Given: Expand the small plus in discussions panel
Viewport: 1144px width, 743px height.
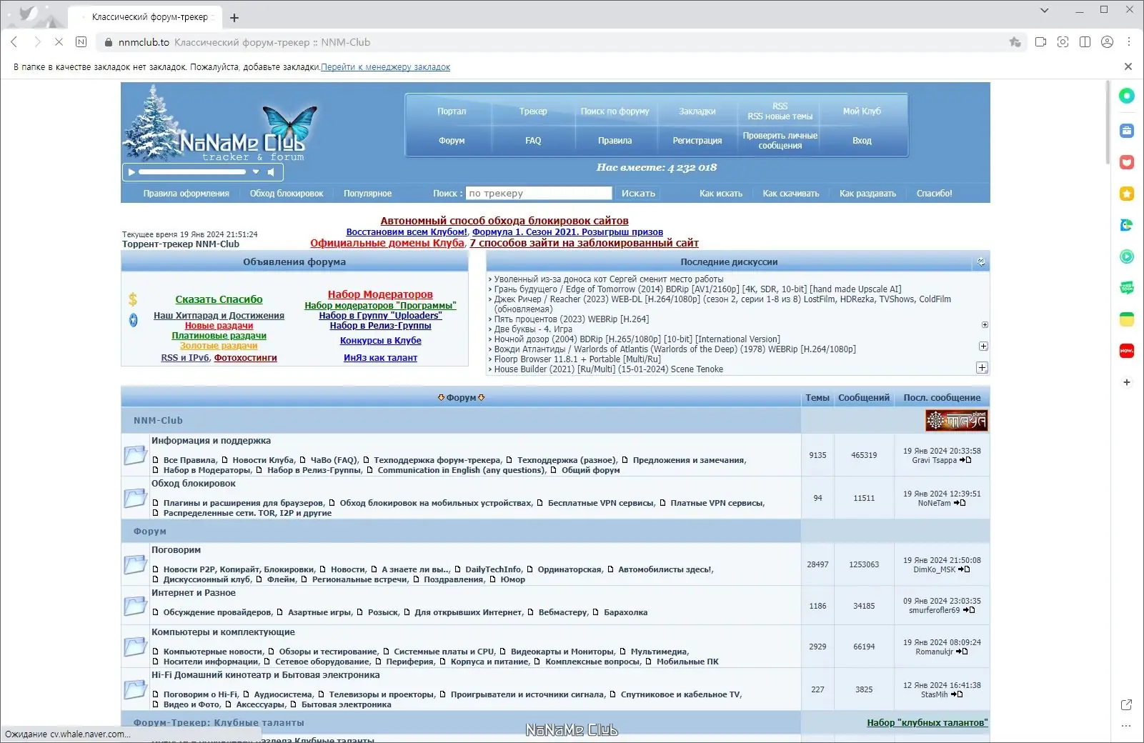Looking at the screenshot, I should coord(985,324).
